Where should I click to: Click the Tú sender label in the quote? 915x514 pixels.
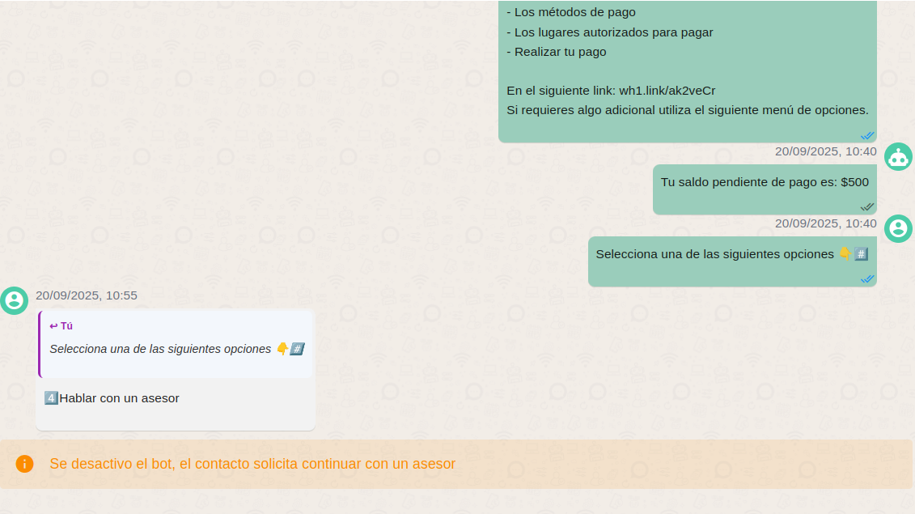(x=66, y=326)
